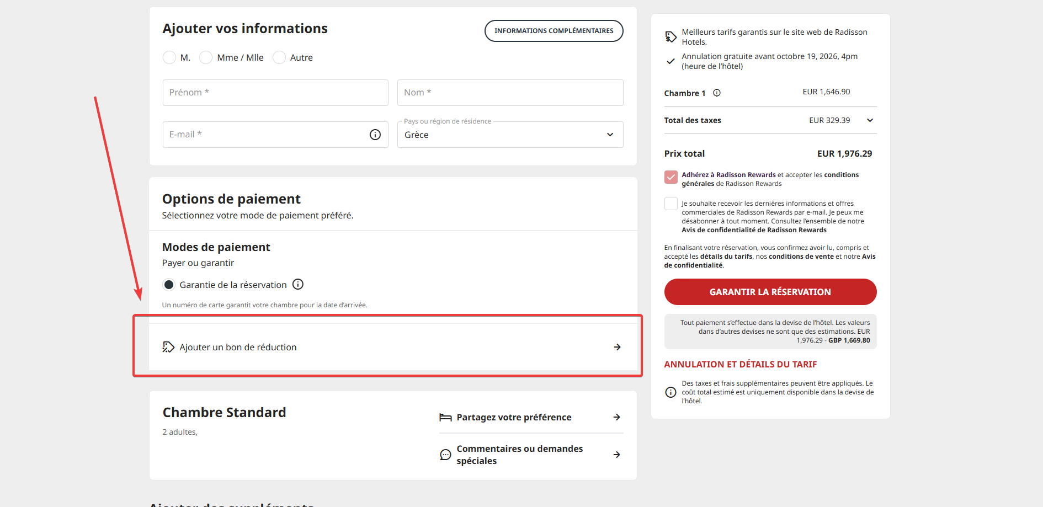
Task: Click the Nom input field
Action: [510, 93]
